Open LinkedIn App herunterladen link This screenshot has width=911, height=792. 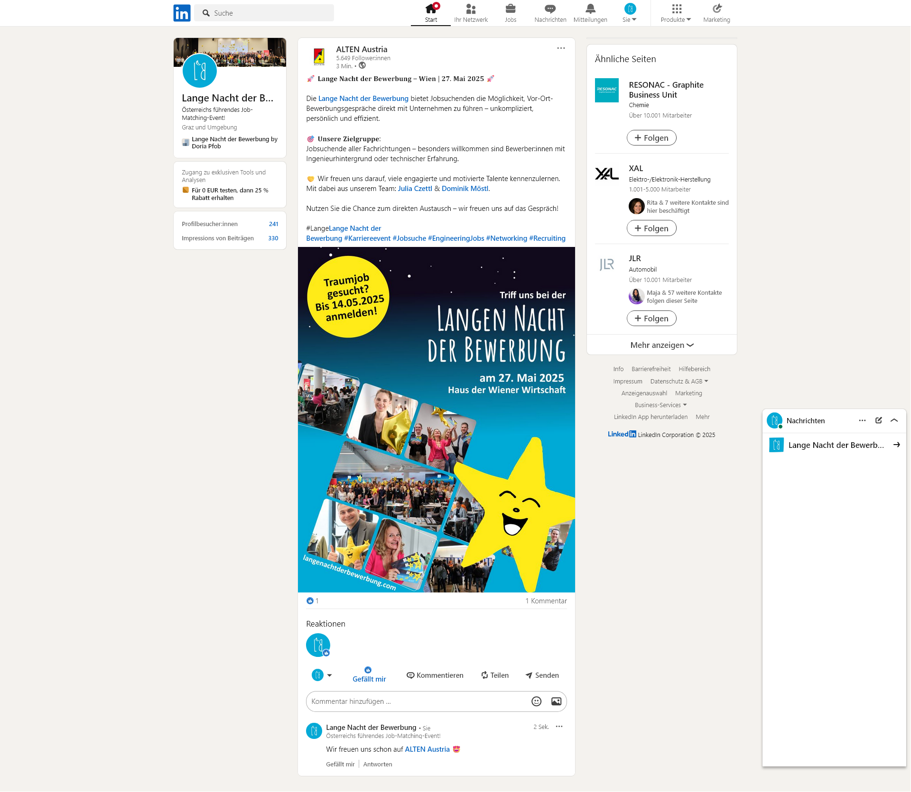tap(651, 417)
